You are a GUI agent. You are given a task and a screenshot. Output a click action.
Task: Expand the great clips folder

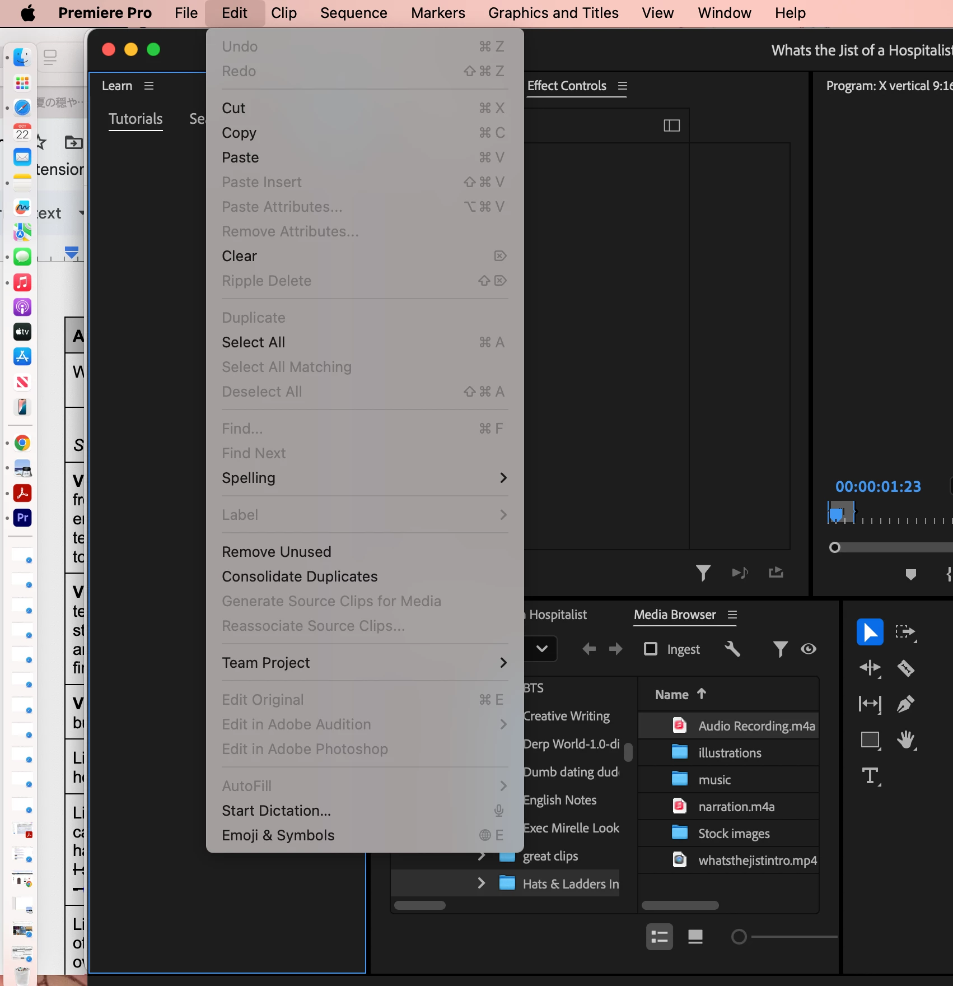[481, 856]
